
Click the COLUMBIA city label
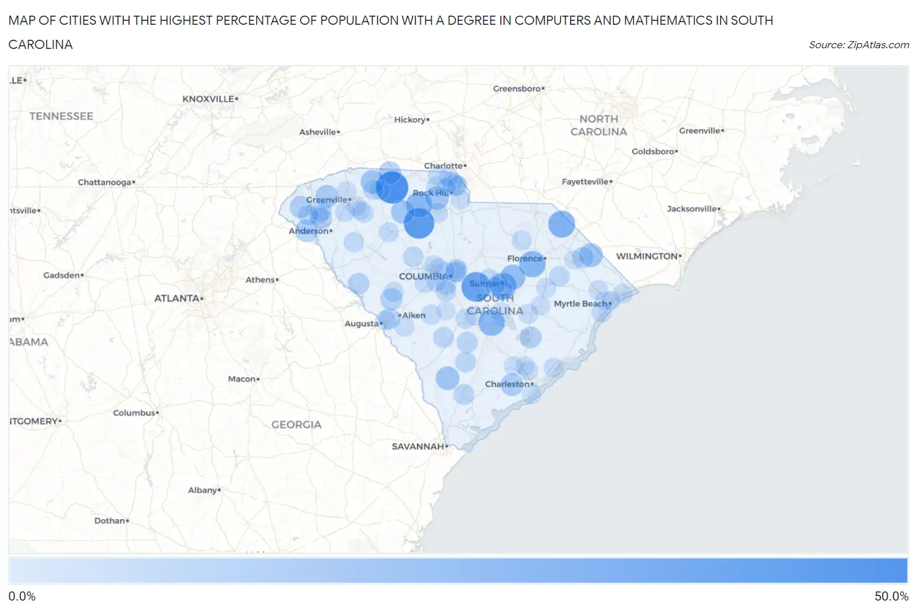[x=425, y=276]
